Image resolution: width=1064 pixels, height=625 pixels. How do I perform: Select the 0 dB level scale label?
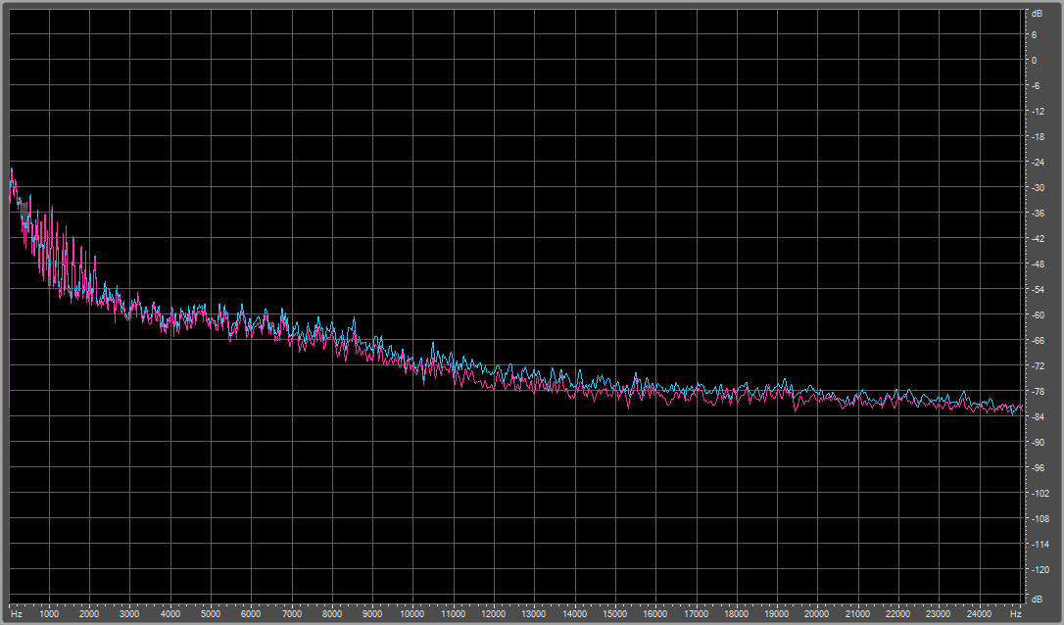1035,61
